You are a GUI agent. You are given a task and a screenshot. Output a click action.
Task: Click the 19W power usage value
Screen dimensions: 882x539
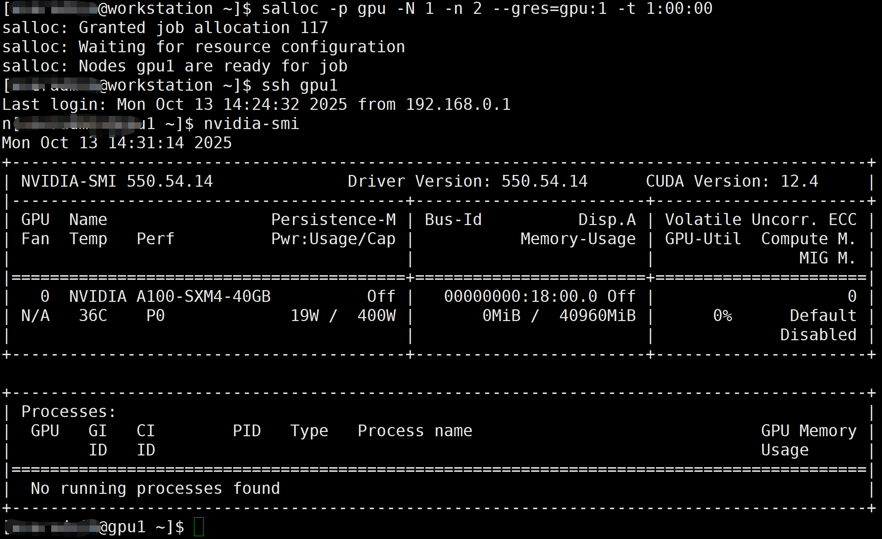click(x=304, y=316)
